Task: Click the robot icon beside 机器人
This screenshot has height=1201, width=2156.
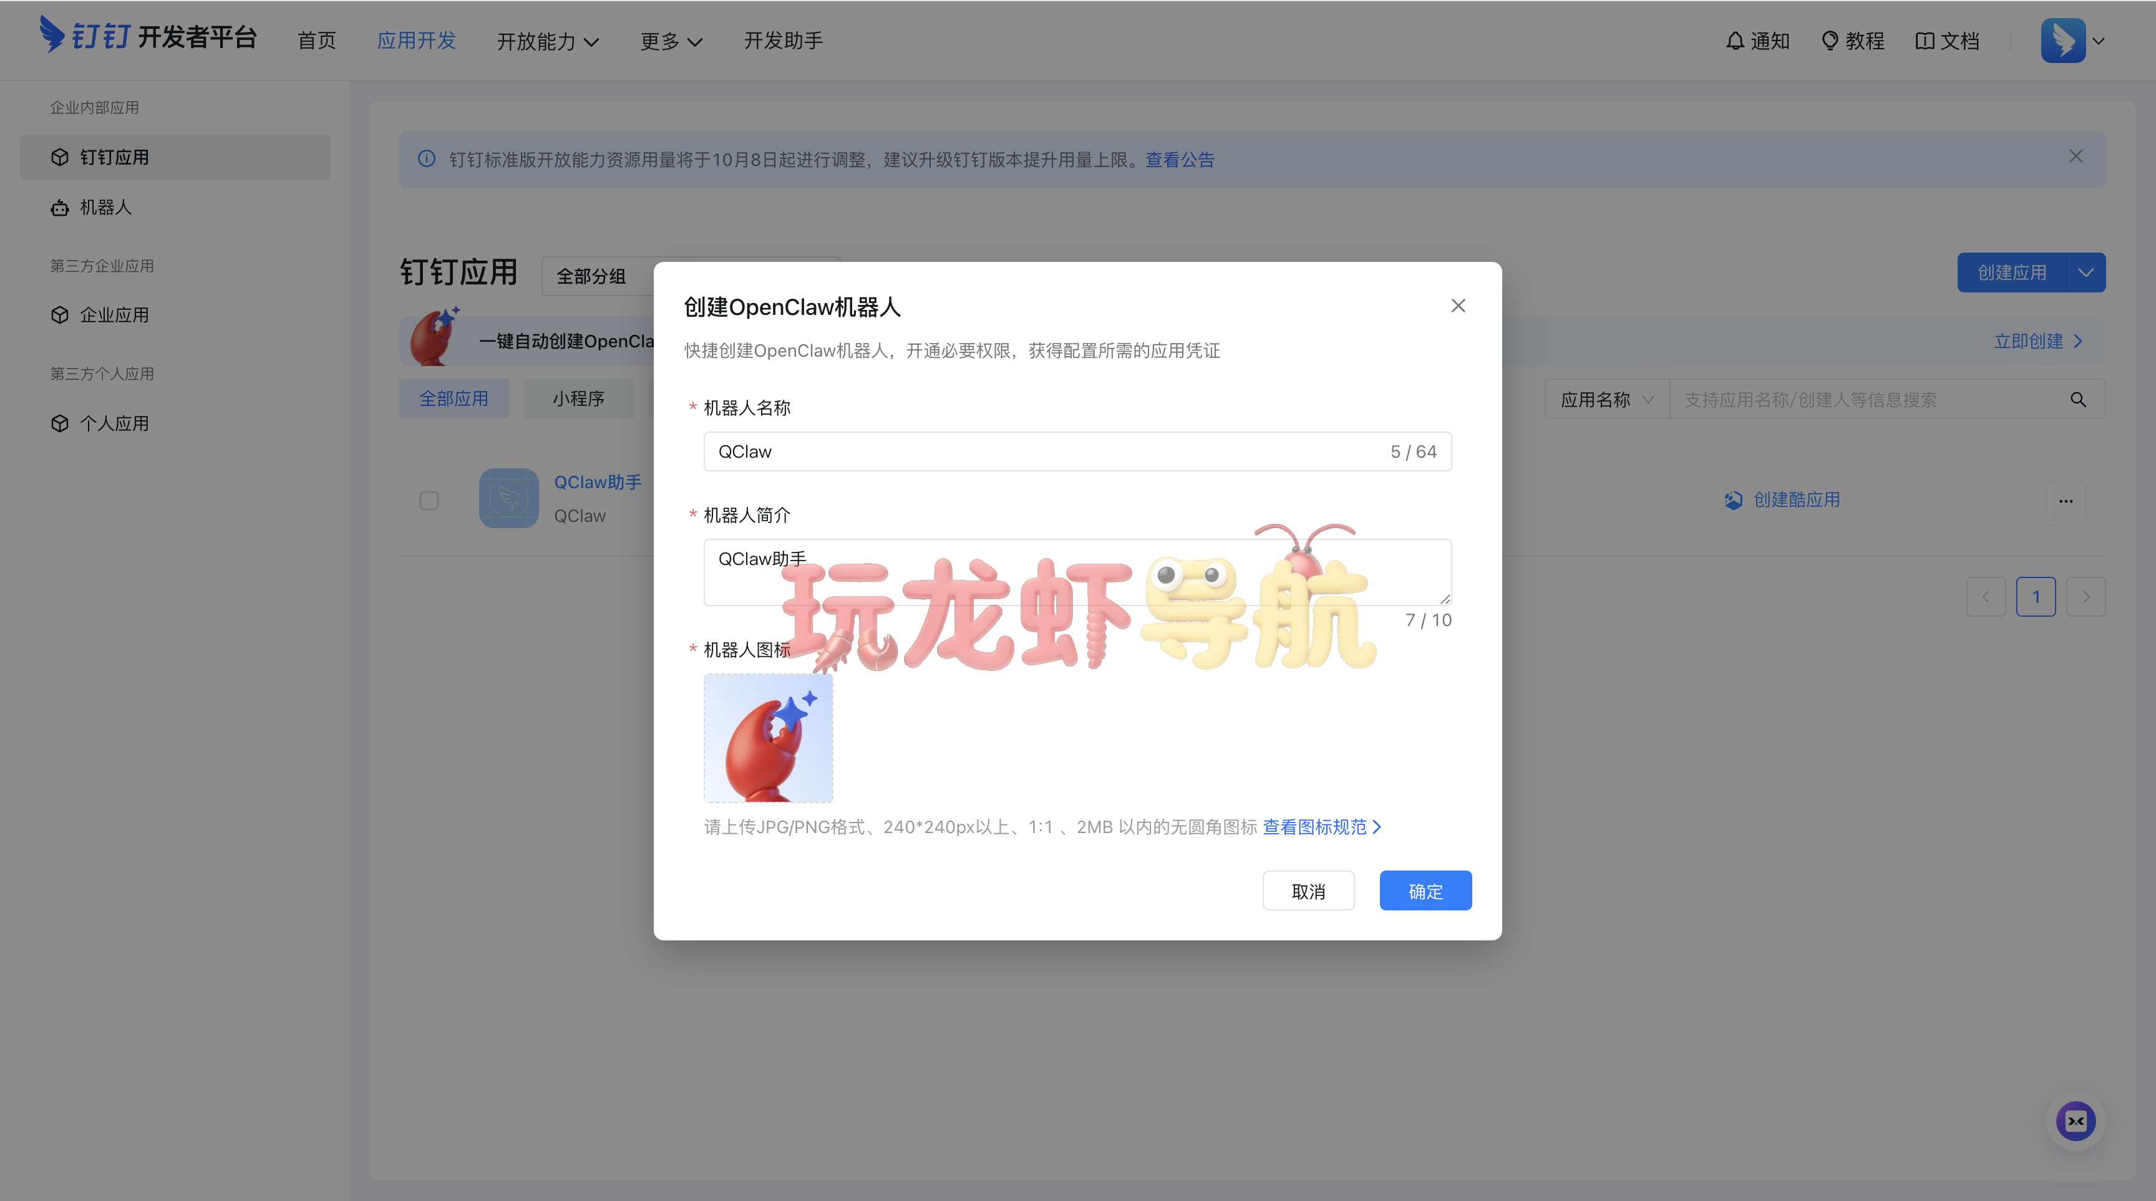Action: 59,208
